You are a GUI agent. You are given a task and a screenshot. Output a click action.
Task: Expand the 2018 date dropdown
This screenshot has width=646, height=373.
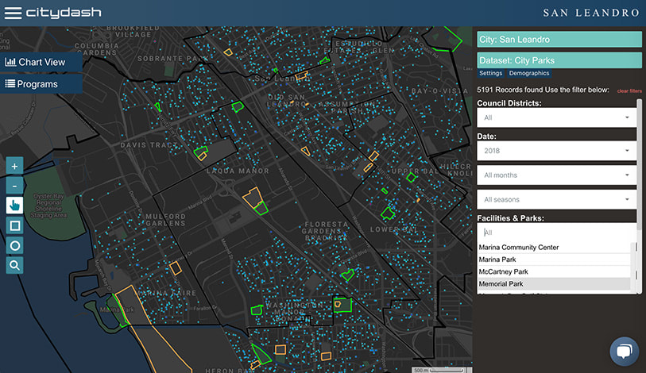556,151
